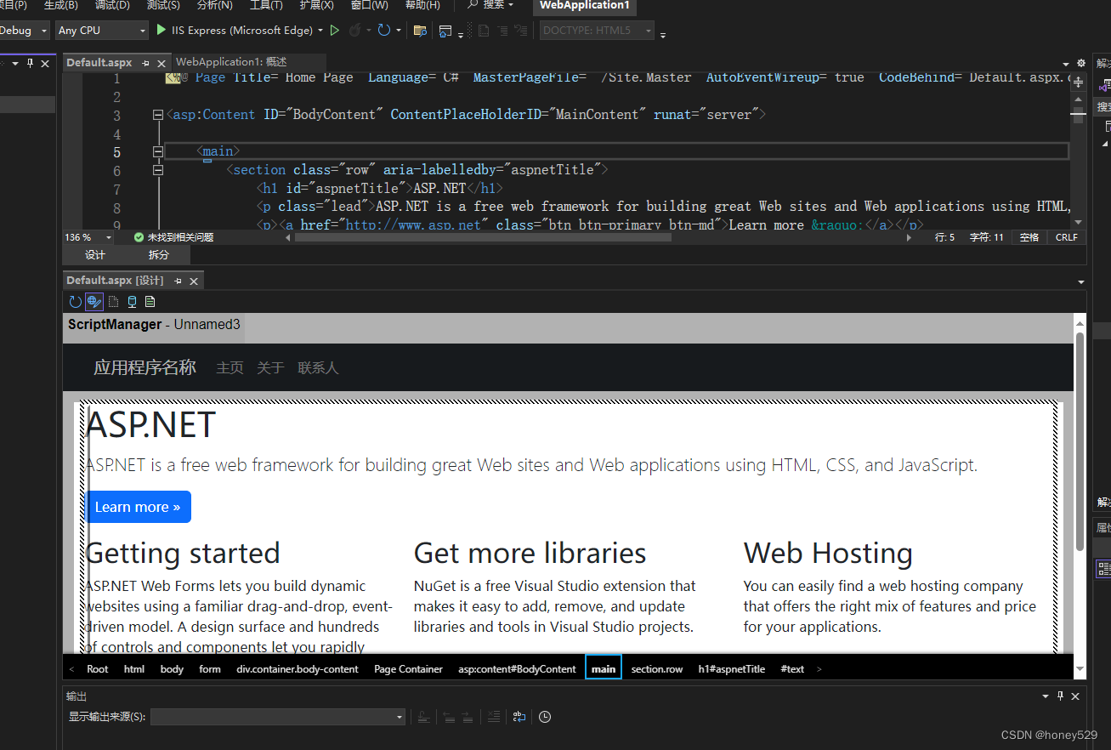Screen dimensions: 1111x750
Task: Click the CRLF line ending indicator
Action: pyautogui.click(x=1066, y=237)
